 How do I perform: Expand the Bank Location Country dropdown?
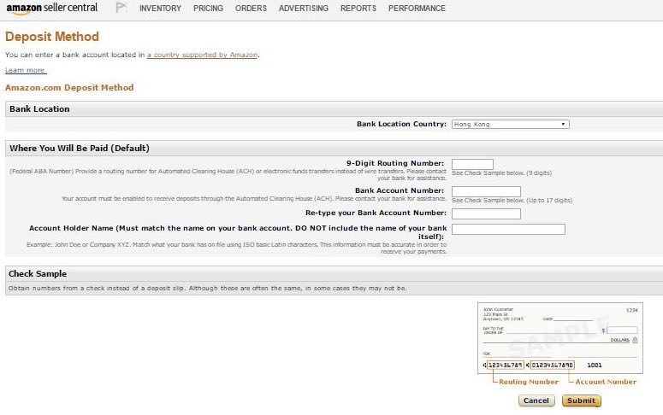coord(510,125)
